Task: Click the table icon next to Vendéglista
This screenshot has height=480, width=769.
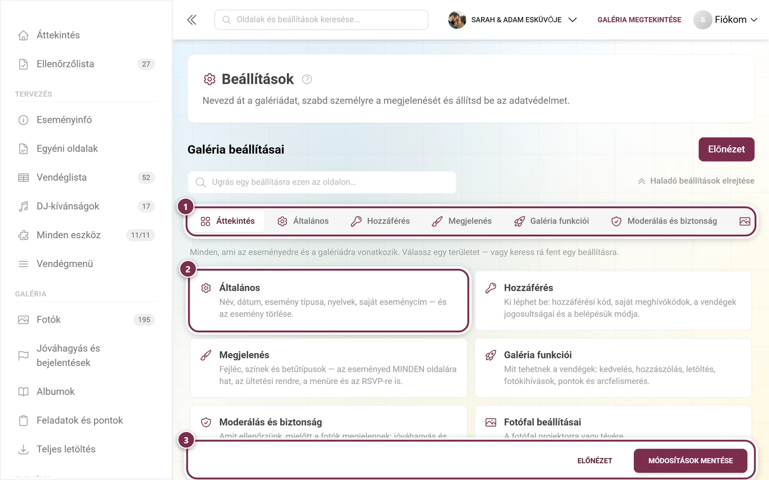Action: 23,178
